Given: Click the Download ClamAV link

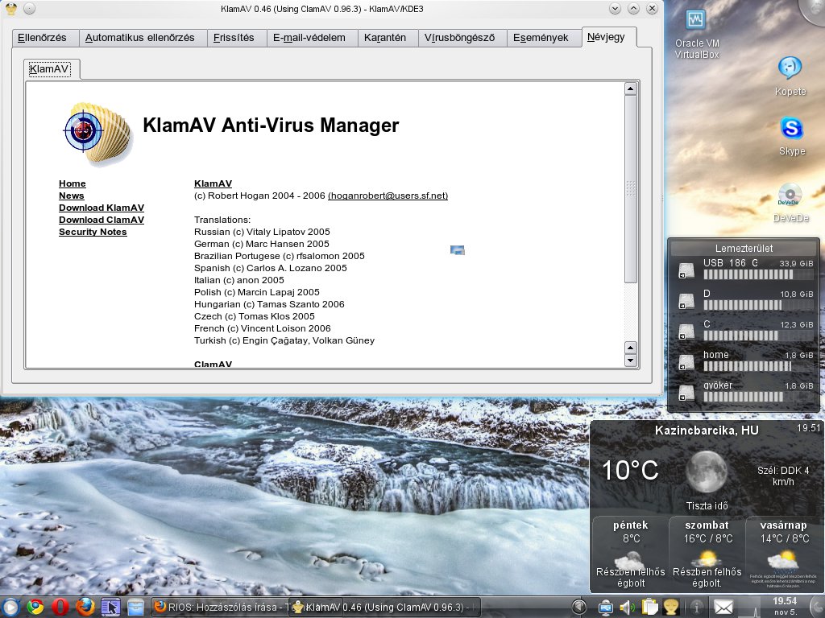Looking at the screenshot, I should [x=102, y=220].
